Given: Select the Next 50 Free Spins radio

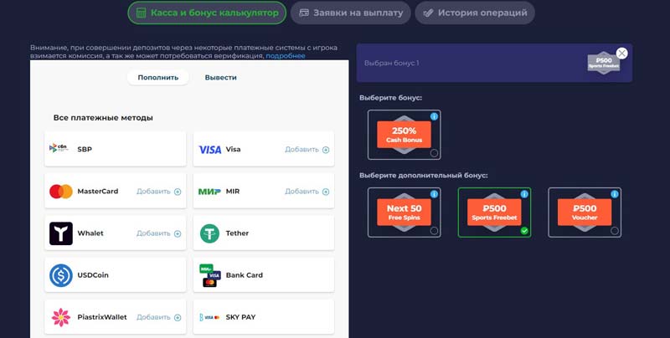Looking at the screenshot, I should click(434, 231).
